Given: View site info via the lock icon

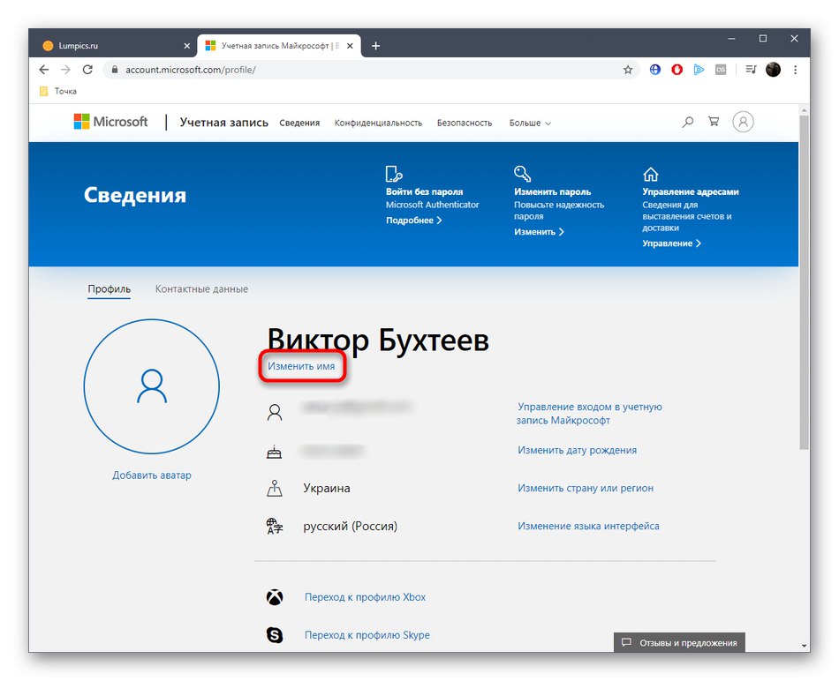Looking at the screenshot, I should (x=114, y=70).
